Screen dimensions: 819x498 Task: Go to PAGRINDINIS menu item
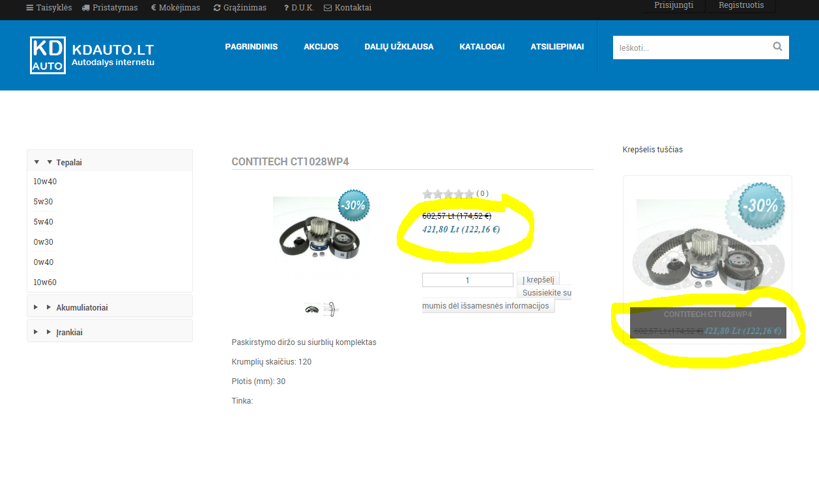251,47
